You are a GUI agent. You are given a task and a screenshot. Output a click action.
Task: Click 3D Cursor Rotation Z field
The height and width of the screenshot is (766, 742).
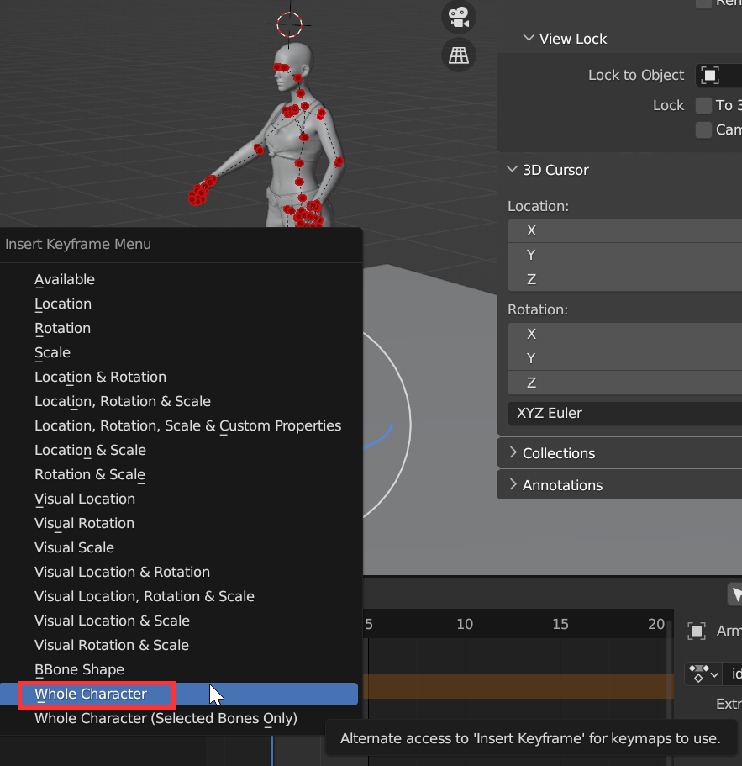(624, 383)
